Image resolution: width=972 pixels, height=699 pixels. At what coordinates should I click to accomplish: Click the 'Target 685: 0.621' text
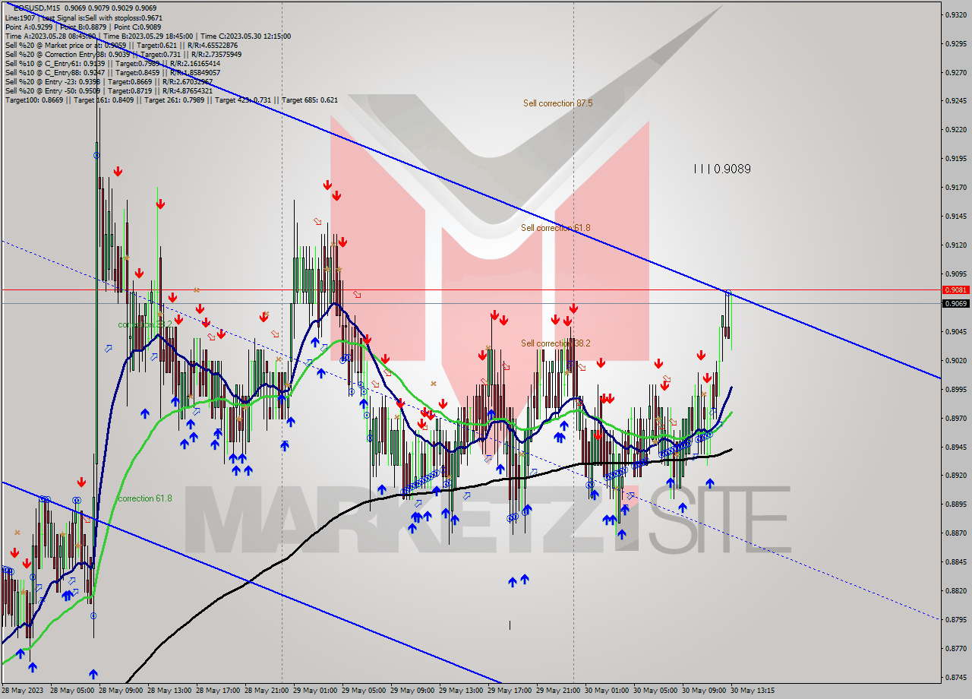pyautogui.click(x=311, y=100)
